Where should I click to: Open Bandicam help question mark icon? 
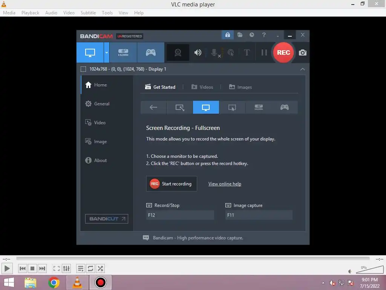click(x=264, y=35)
